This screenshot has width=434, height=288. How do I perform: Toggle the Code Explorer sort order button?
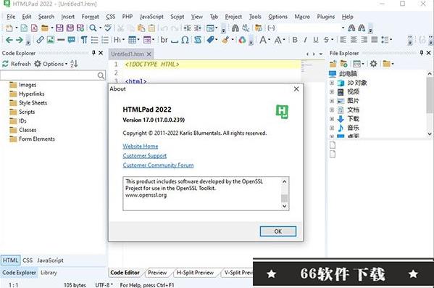tap(74, 64)
